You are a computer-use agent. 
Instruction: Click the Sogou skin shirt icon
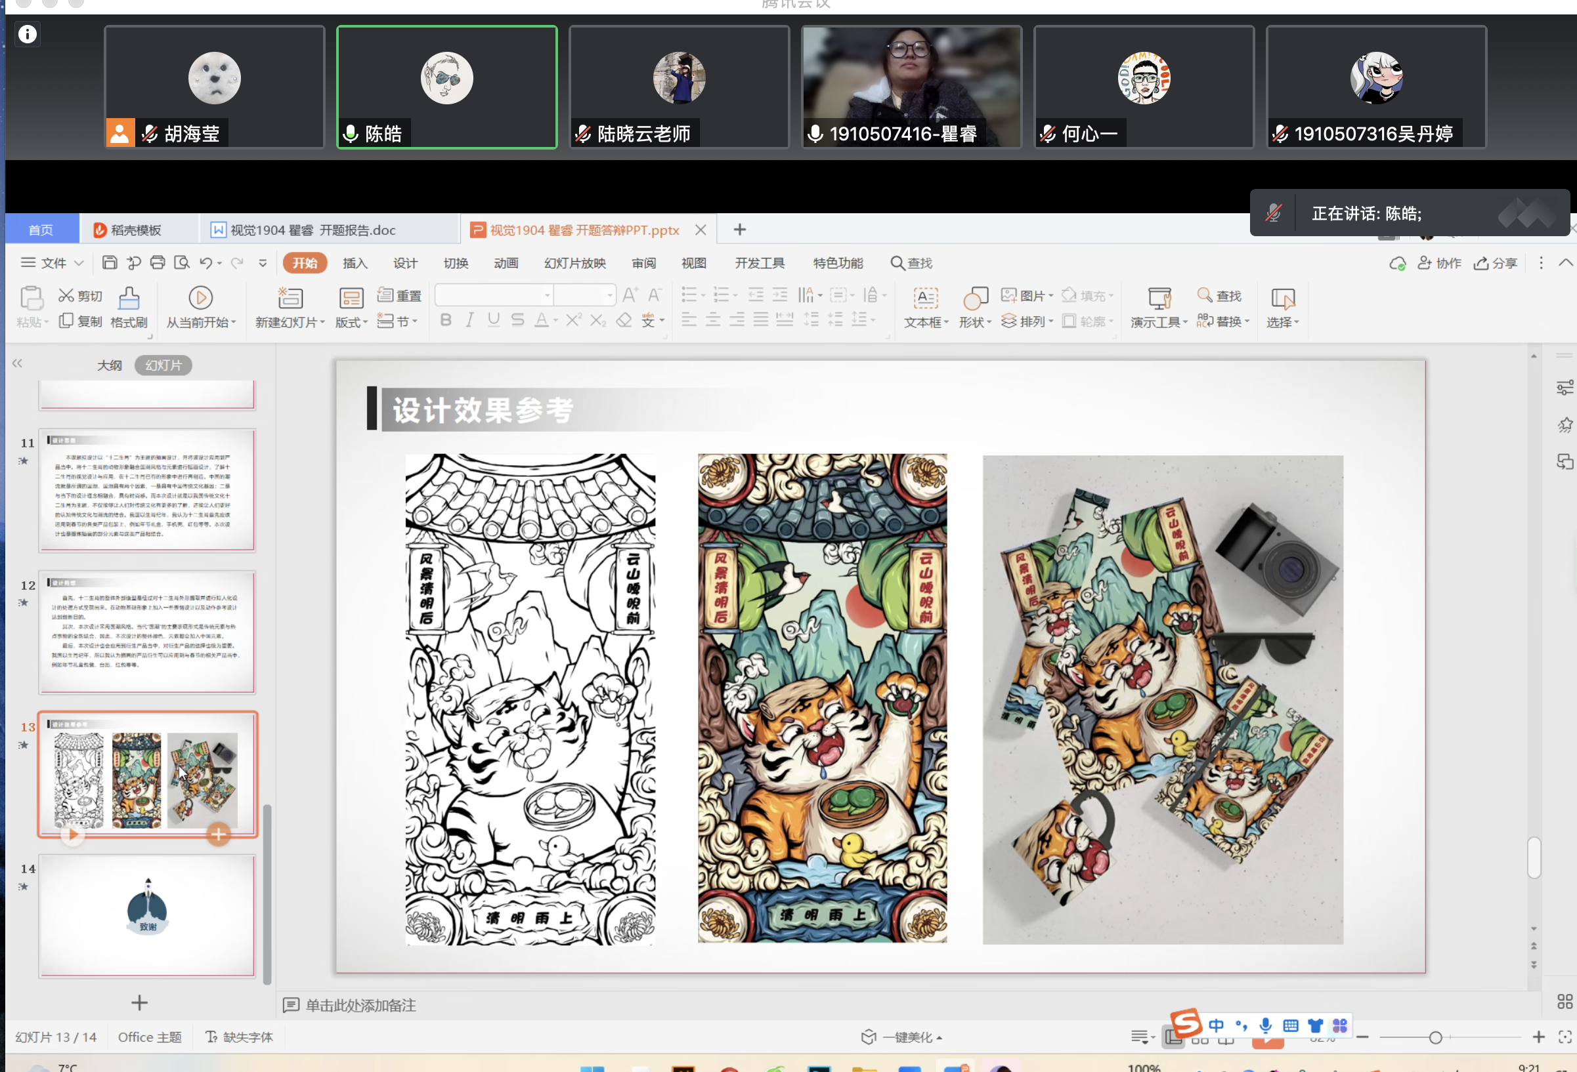[1315, 1025]
